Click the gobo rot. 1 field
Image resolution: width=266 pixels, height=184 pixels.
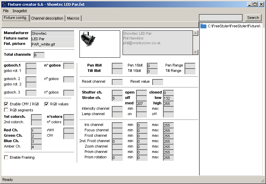[x=31, y=71]
